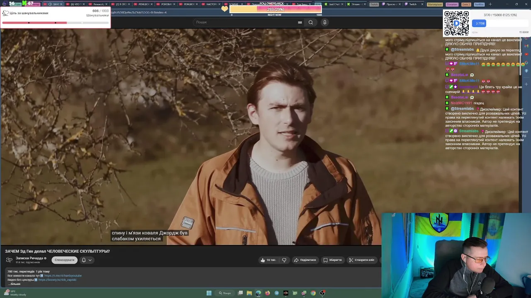
Task: Open taskbar Пошук search box
Action: pos(225,293)
